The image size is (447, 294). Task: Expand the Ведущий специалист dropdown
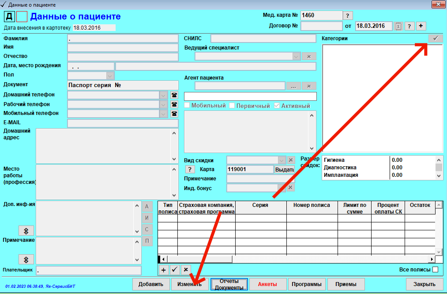click(296, 56)
